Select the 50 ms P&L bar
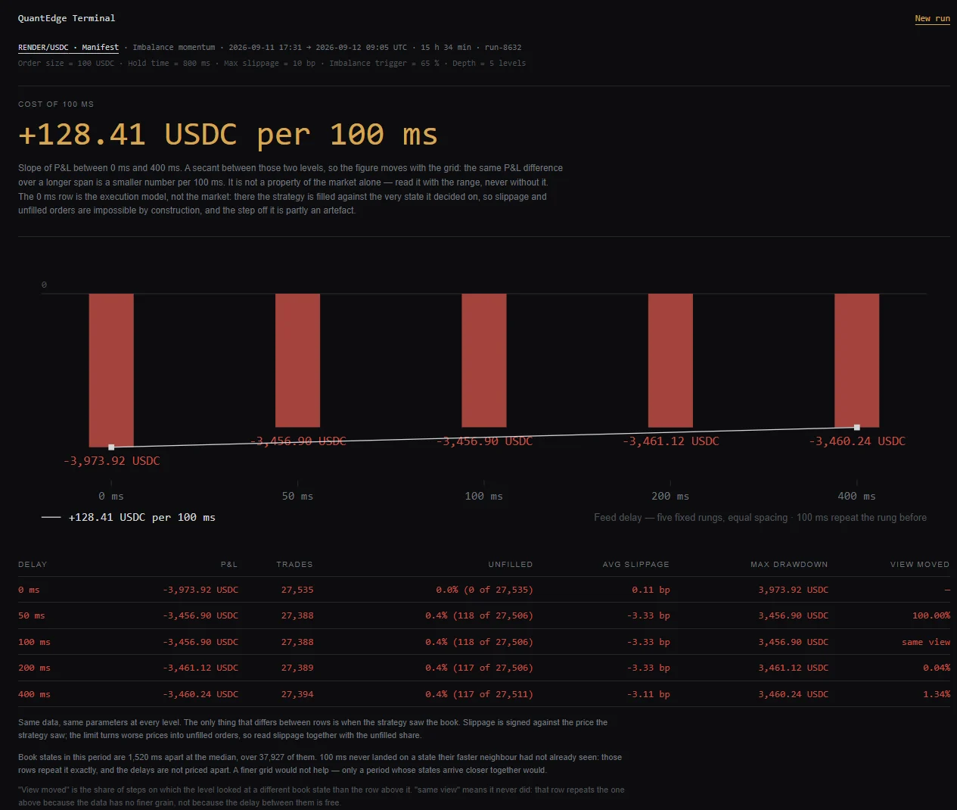This screenshot has height=810, width=957. pos(297,360)
